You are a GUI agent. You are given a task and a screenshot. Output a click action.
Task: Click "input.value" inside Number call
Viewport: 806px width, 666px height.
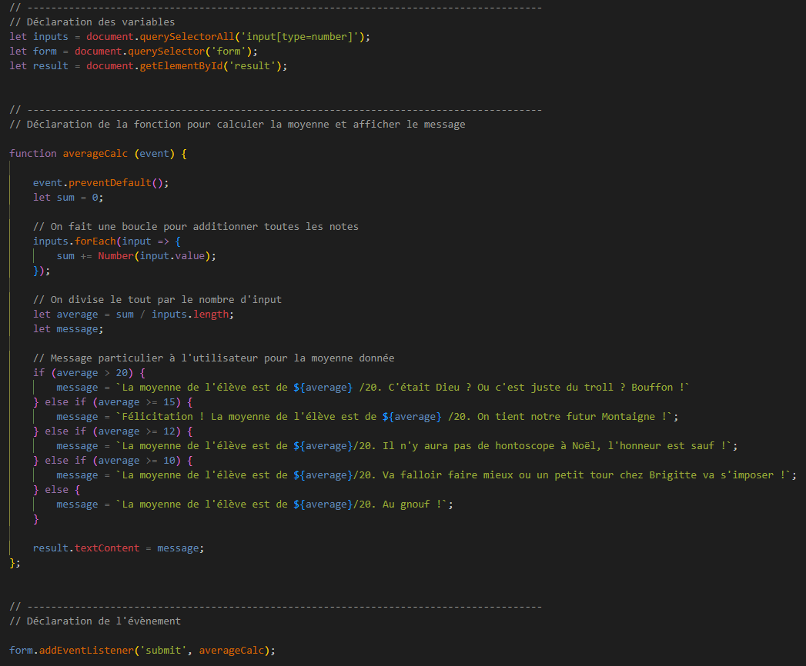[172, 256]
